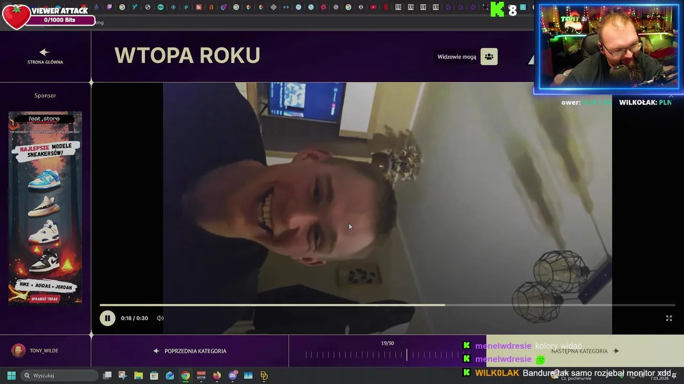Click the Wyszukaj taskbar search box
Viewport: 684px width, 384px height.
[x=60, y=375]
